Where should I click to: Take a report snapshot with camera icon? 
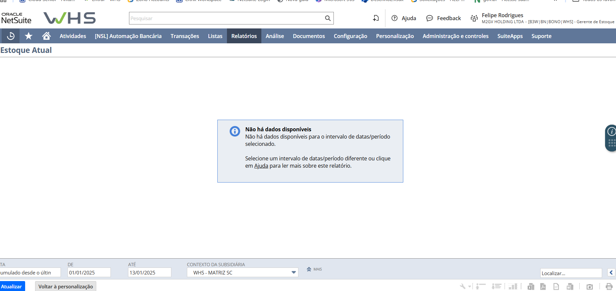pyautogui.click(x=590, y=286)
